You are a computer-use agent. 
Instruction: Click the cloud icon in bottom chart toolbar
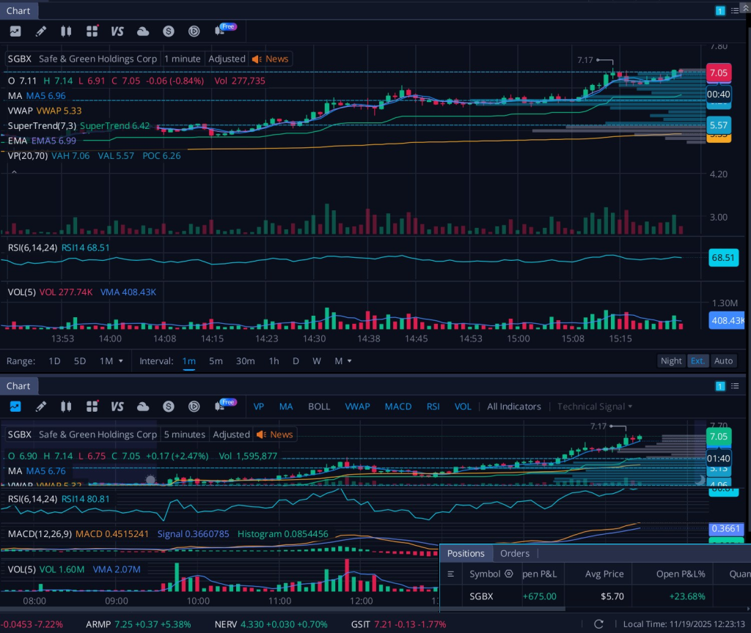[x=143, y=407]
